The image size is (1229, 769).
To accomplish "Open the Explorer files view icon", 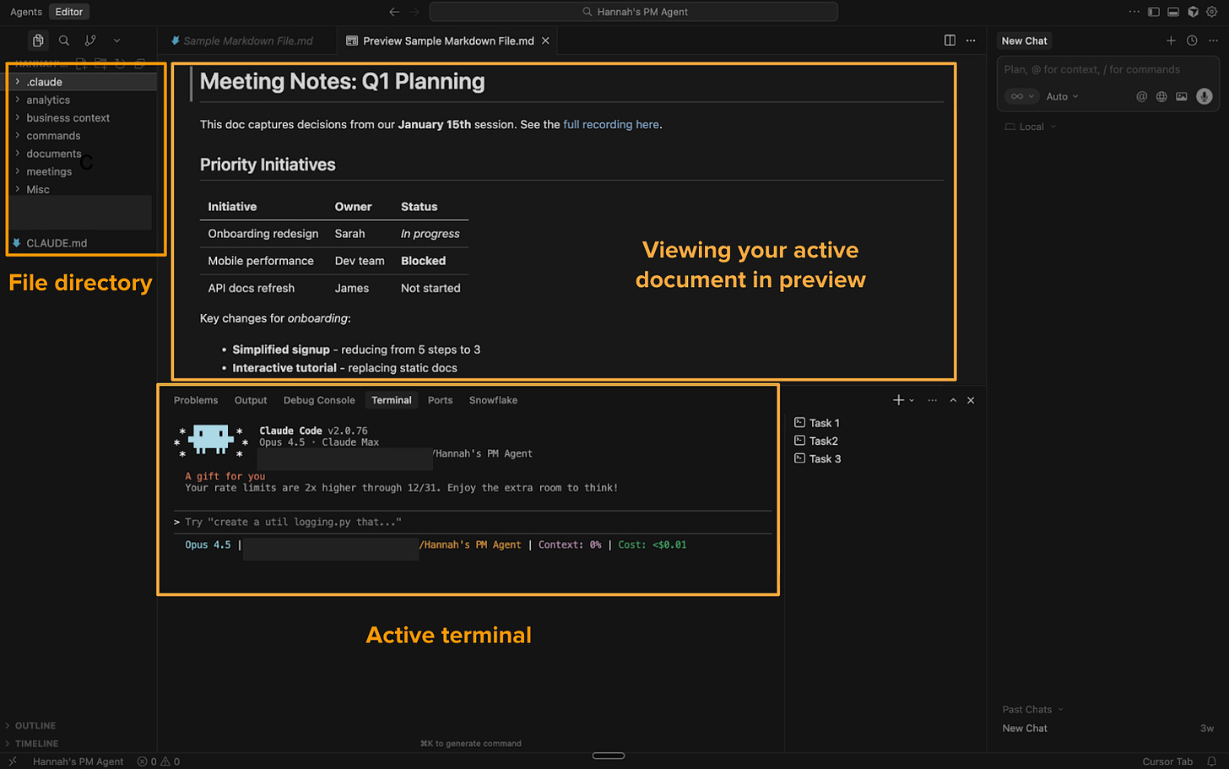I will (x=38, y=41).
